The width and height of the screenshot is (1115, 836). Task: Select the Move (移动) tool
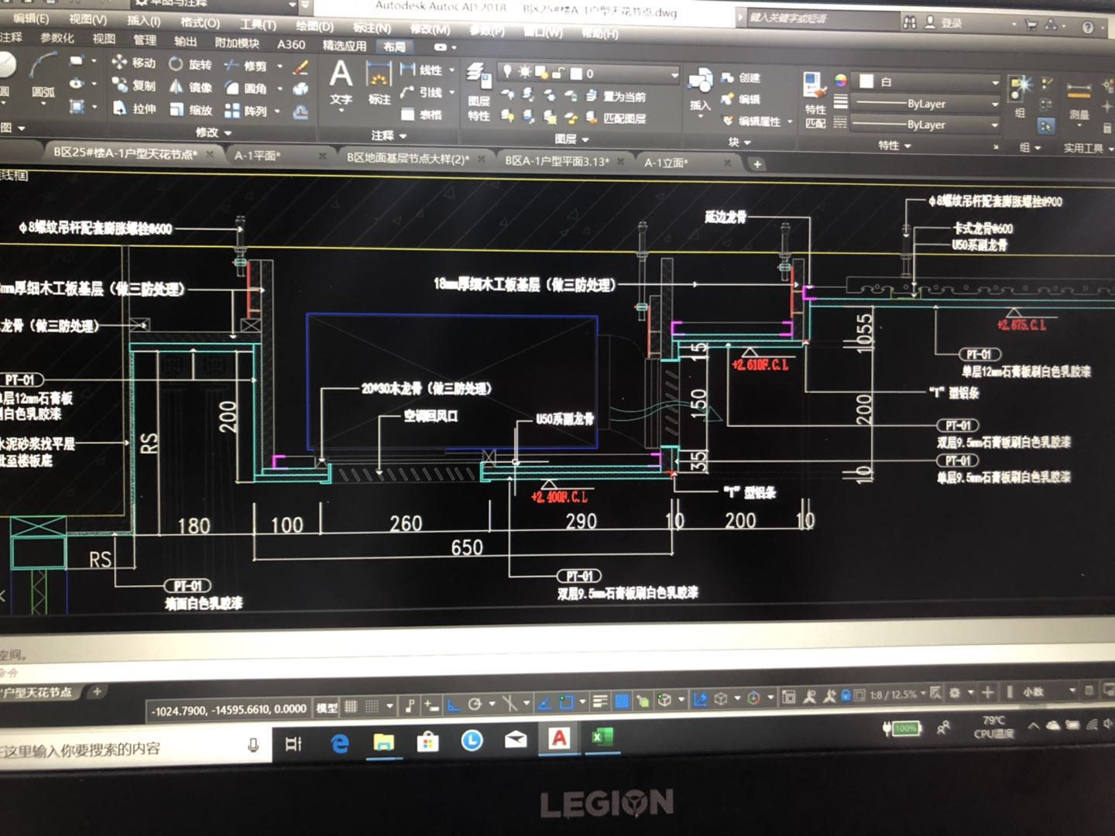(x=134, y=62)
